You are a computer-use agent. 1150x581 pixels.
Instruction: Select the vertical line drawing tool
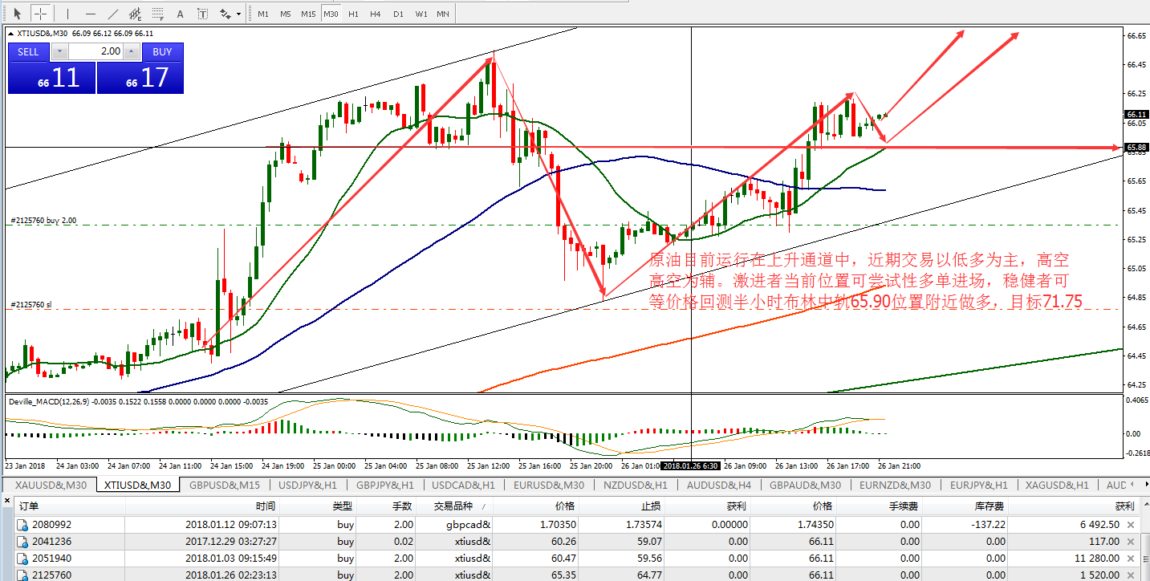(67, 14)
